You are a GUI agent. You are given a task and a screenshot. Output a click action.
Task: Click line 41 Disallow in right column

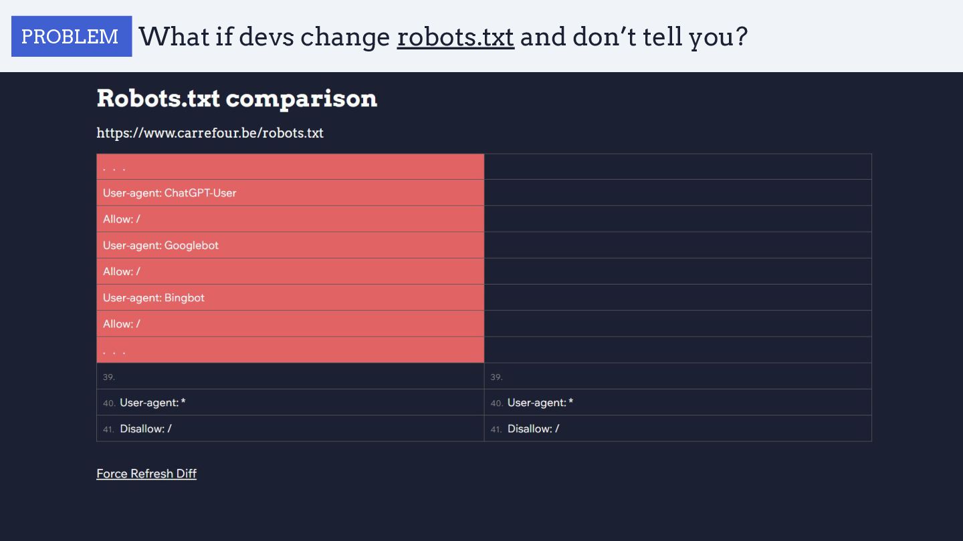click(534, 429)
